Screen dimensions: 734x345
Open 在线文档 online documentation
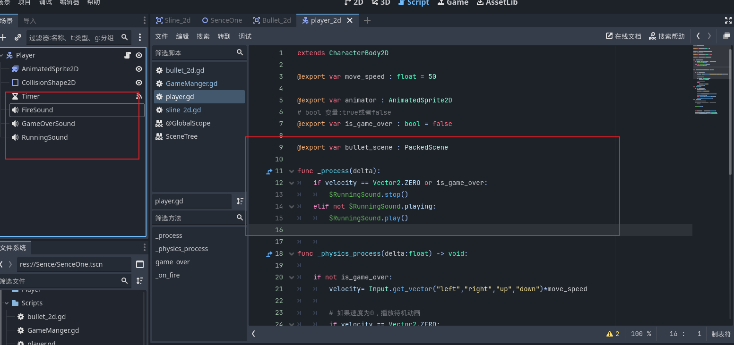coord(623,36)
